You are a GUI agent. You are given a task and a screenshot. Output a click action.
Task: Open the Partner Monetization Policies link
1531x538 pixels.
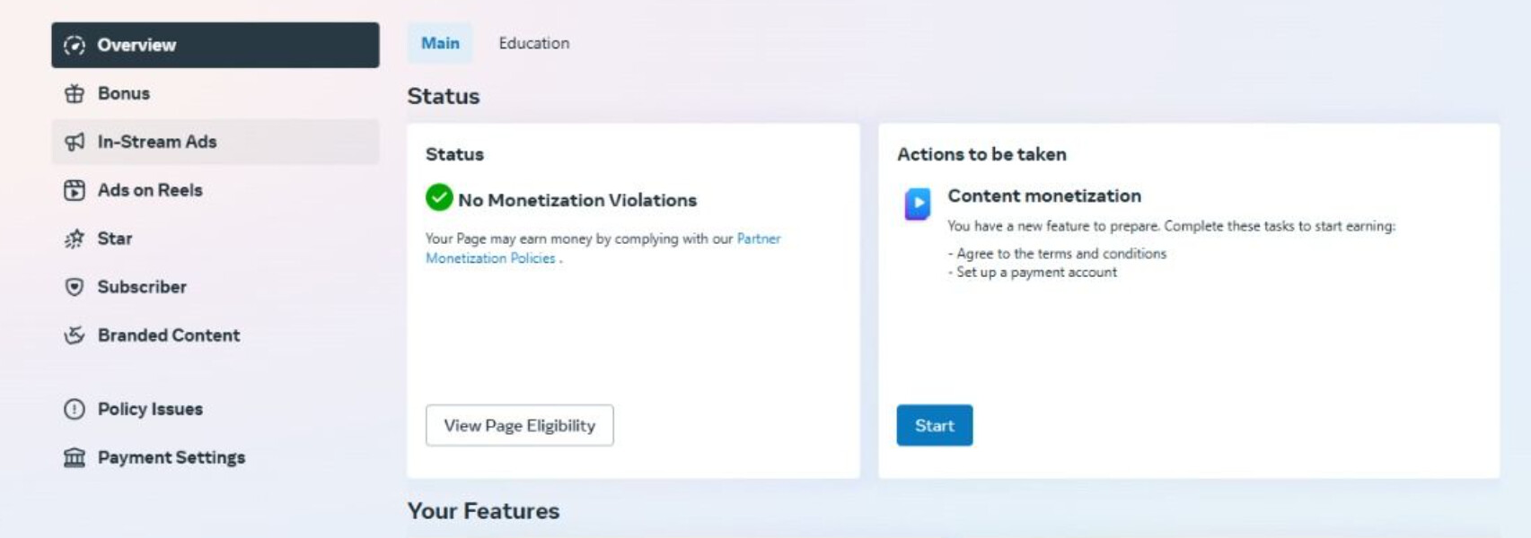[x=603, y=248]
